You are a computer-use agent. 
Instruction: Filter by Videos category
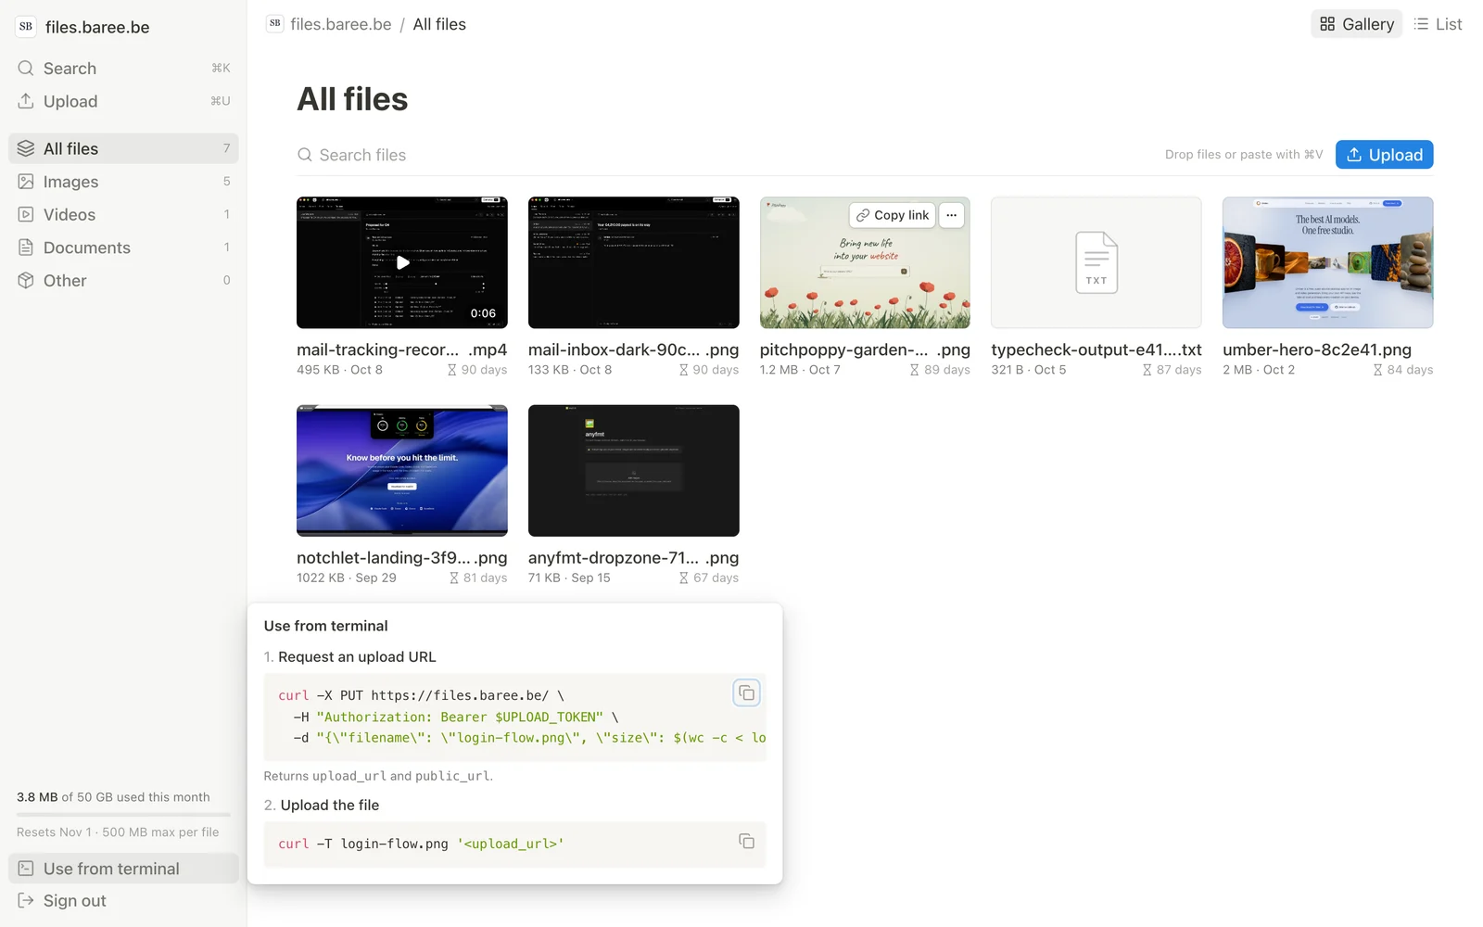click(x=123, y=214)
